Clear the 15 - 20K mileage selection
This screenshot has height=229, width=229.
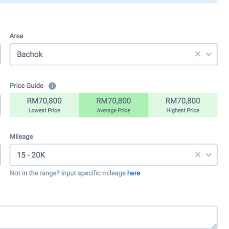click(198, 155)
